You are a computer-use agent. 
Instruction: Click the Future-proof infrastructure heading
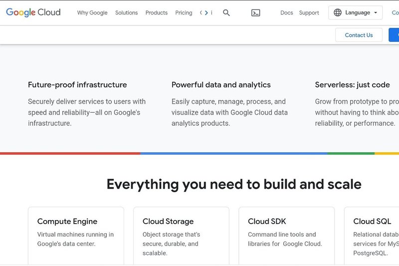point(77,85)
